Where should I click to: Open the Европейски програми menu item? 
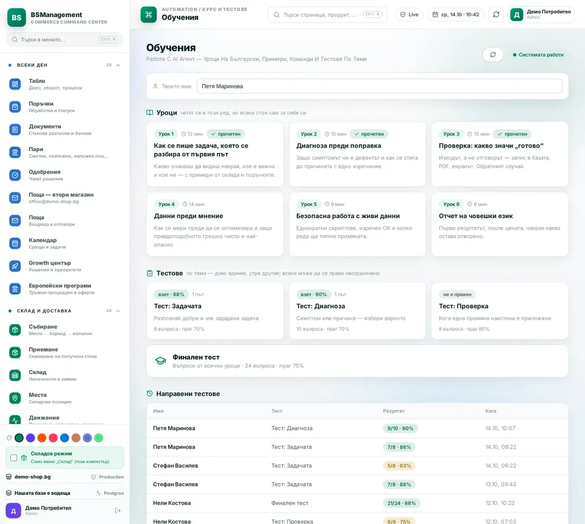coord(65,289)
